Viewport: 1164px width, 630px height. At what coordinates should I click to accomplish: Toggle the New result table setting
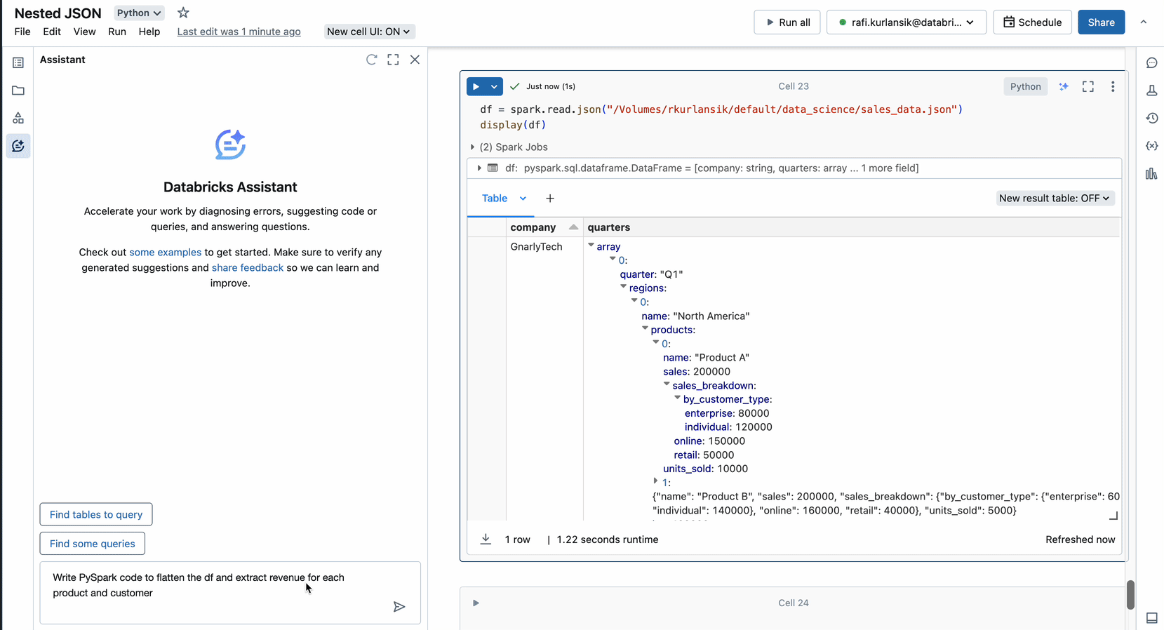point(1054,199)
